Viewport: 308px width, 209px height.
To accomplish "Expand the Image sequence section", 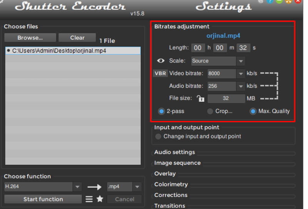I will coord(177,163).
